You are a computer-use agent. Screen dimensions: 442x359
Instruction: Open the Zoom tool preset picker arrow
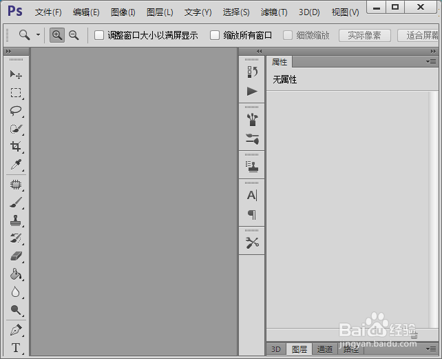point(38,35)
